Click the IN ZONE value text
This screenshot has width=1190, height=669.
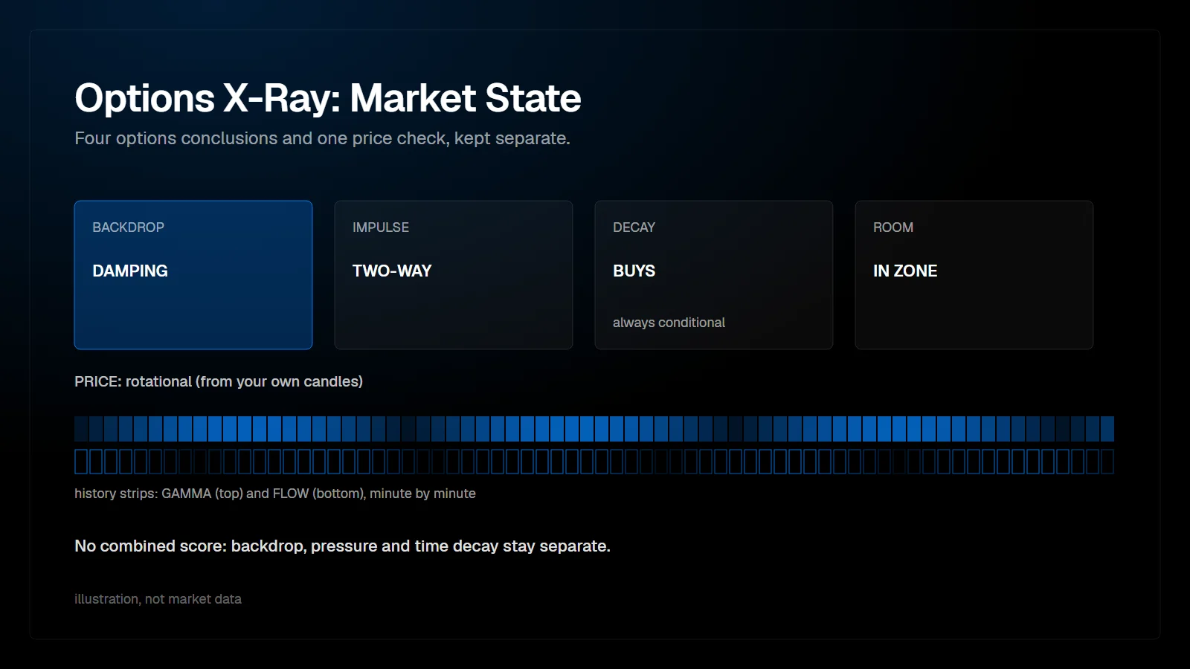(905, 271)
